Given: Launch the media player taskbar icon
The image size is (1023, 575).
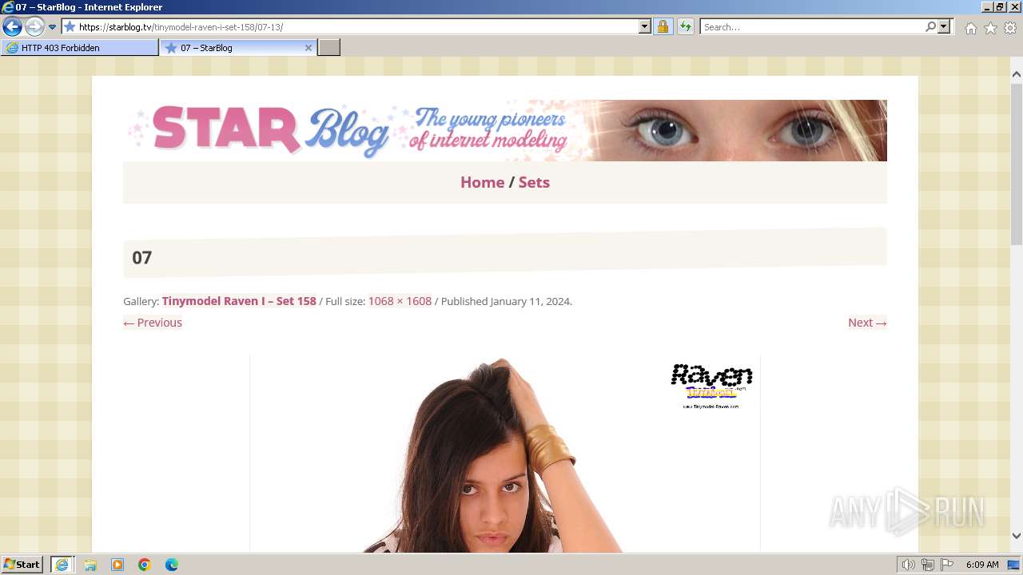Looking at the screenshot, I should (117, 565).
